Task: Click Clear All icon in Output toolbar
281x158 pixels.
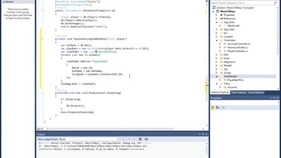Action: coord(140,139)
